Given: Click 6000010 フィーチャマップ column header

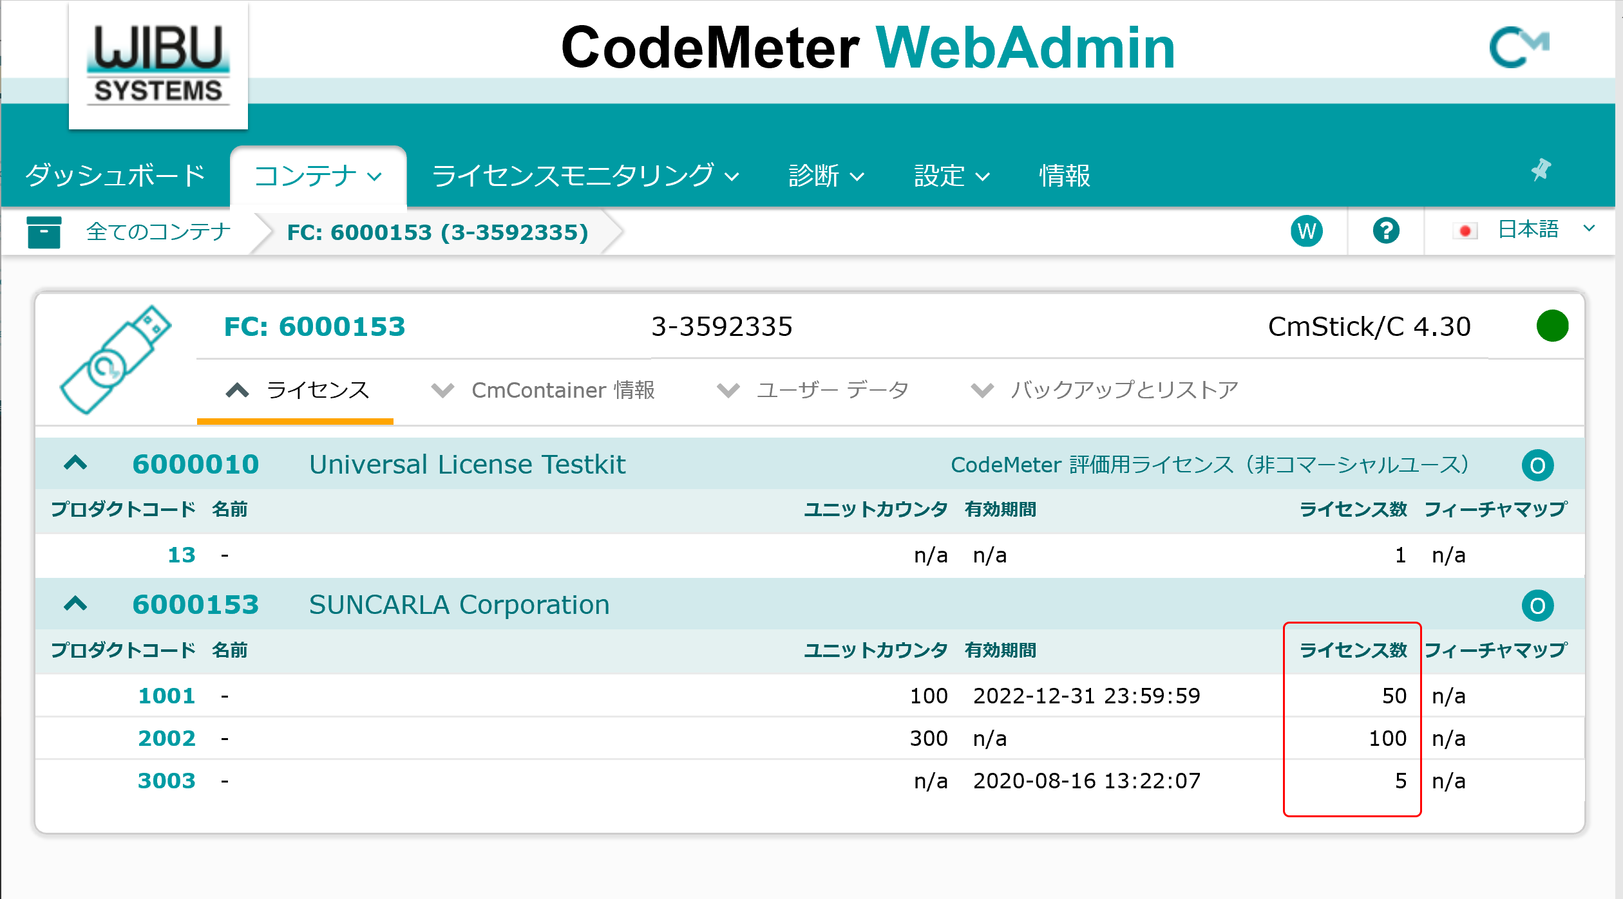Looking at the screenshot, I should tap(1495, 509).
